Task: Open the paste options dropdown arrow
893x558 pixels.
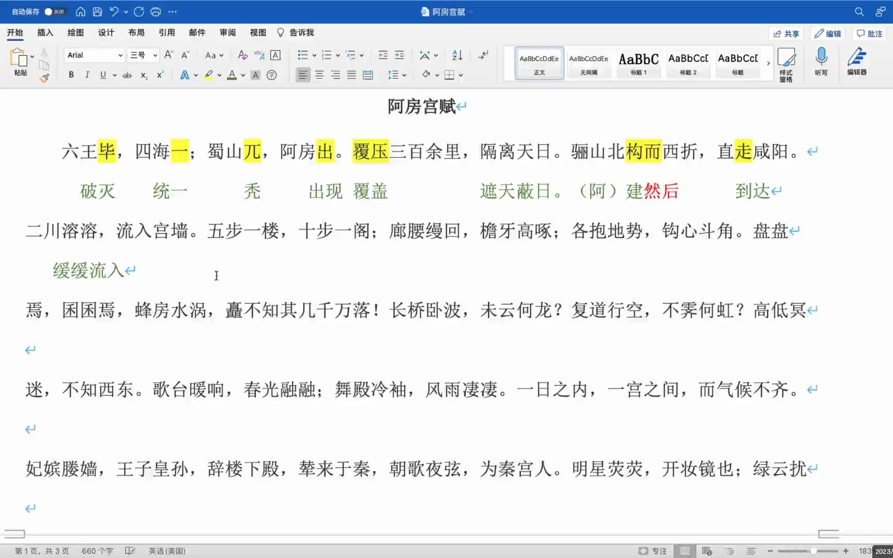Action: 32,56
